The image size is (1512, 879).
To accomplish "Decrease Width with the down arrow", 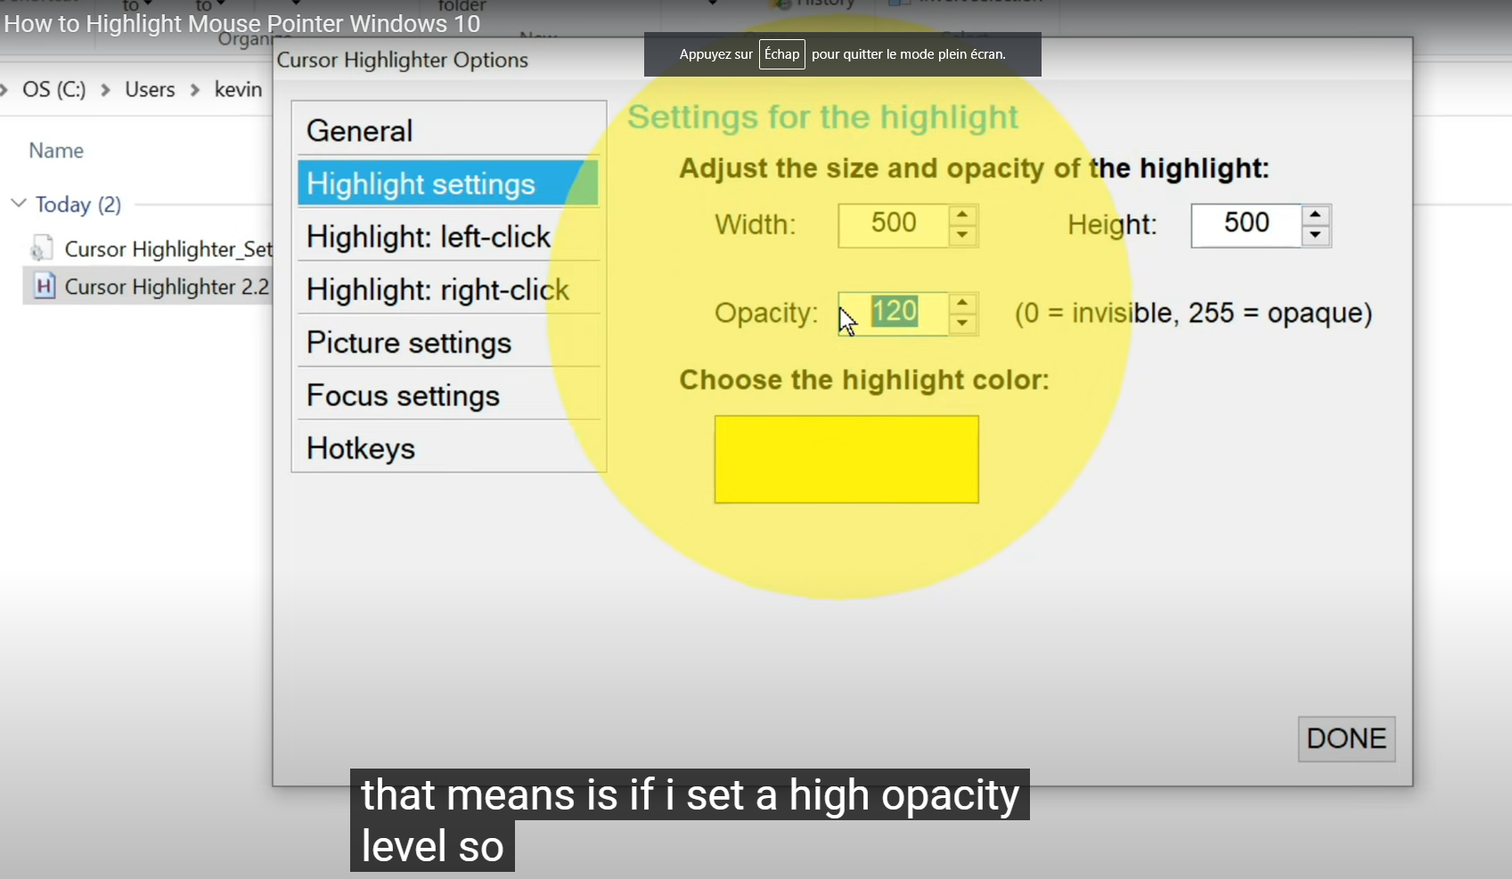I will tap(962, 236).
